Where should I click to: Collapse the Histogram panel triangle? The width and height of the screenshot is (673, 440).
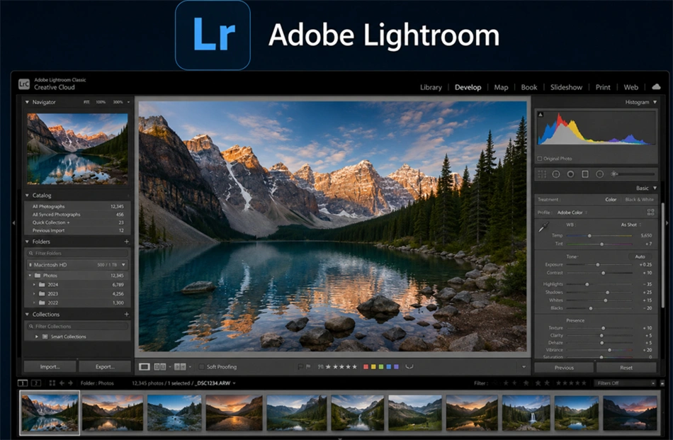[655, 102]
